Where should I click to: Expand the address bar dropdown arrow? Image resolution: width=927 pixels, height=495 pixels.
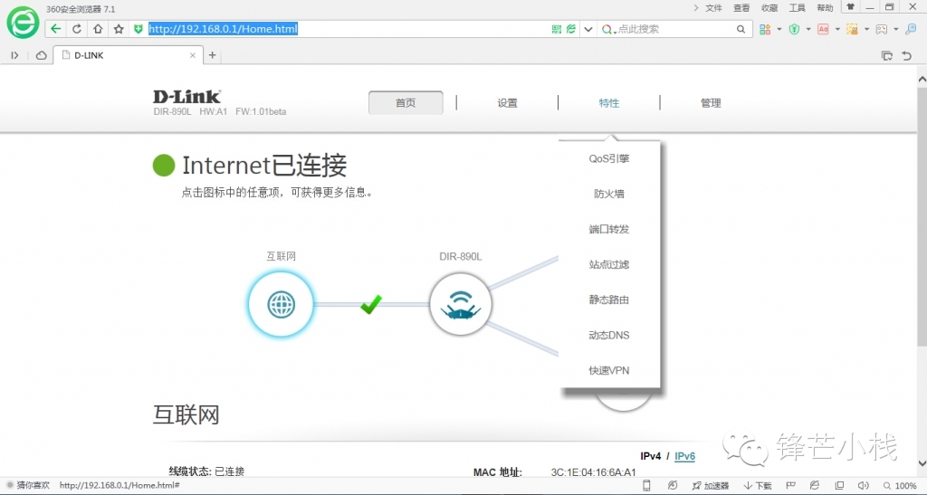(x=588, y=29)
